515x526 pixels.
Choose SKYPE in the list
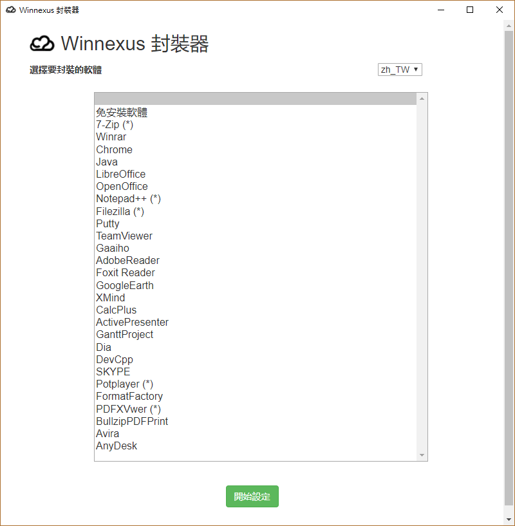click(x=256, y=371)
